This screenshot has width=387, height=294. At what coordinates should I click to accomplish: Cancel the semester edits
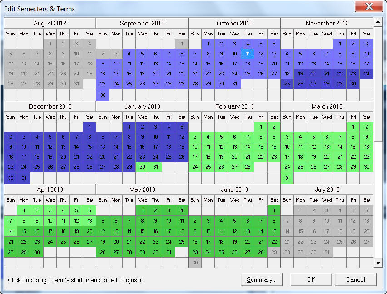coord(355,279)
